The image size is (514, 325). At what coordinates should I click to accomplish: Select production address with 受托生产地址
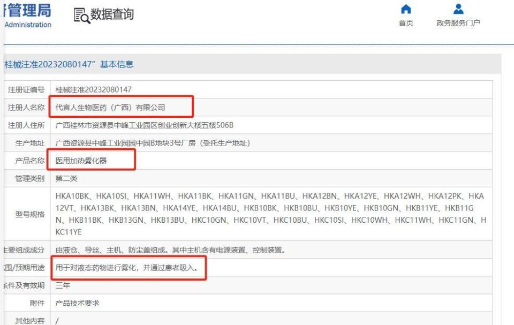pos(153,143)
